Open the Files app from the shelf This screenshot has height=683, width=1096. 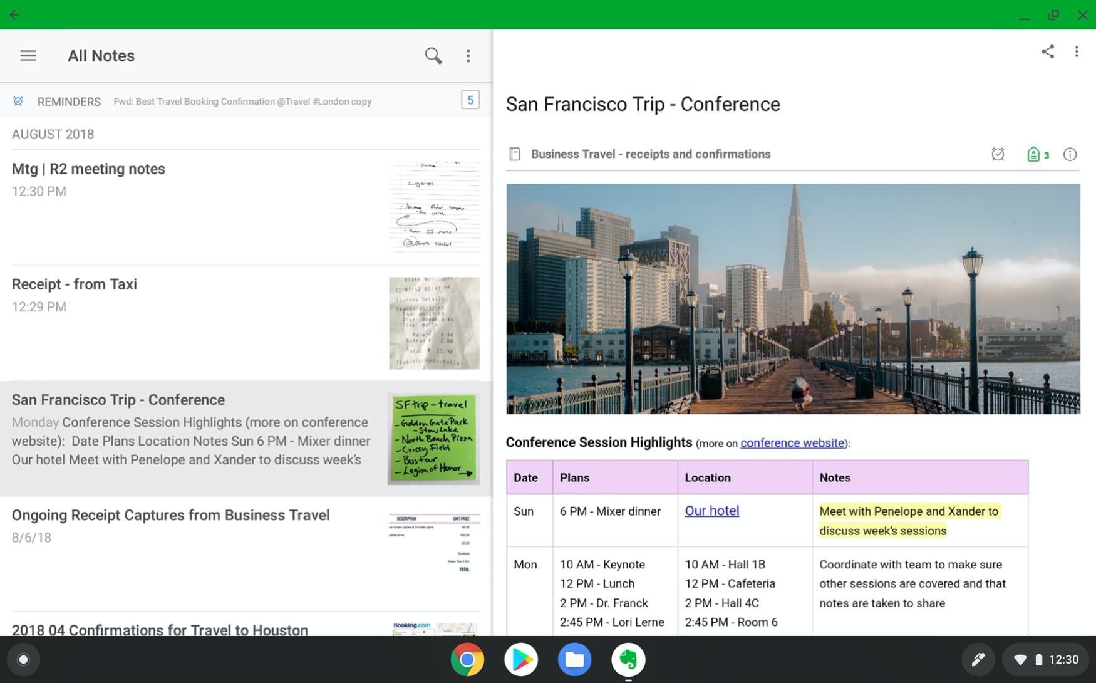pos(574,659)
